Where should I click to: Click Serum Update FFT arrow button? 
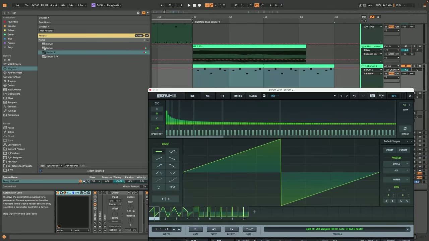pyautogui.click(x=157, y=129)
